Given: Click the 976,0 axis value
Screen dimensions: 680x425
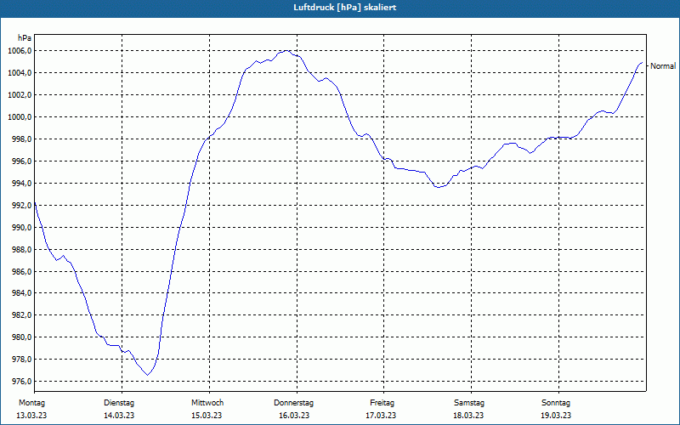Looking at the screenshot, I should click(21, 381).
